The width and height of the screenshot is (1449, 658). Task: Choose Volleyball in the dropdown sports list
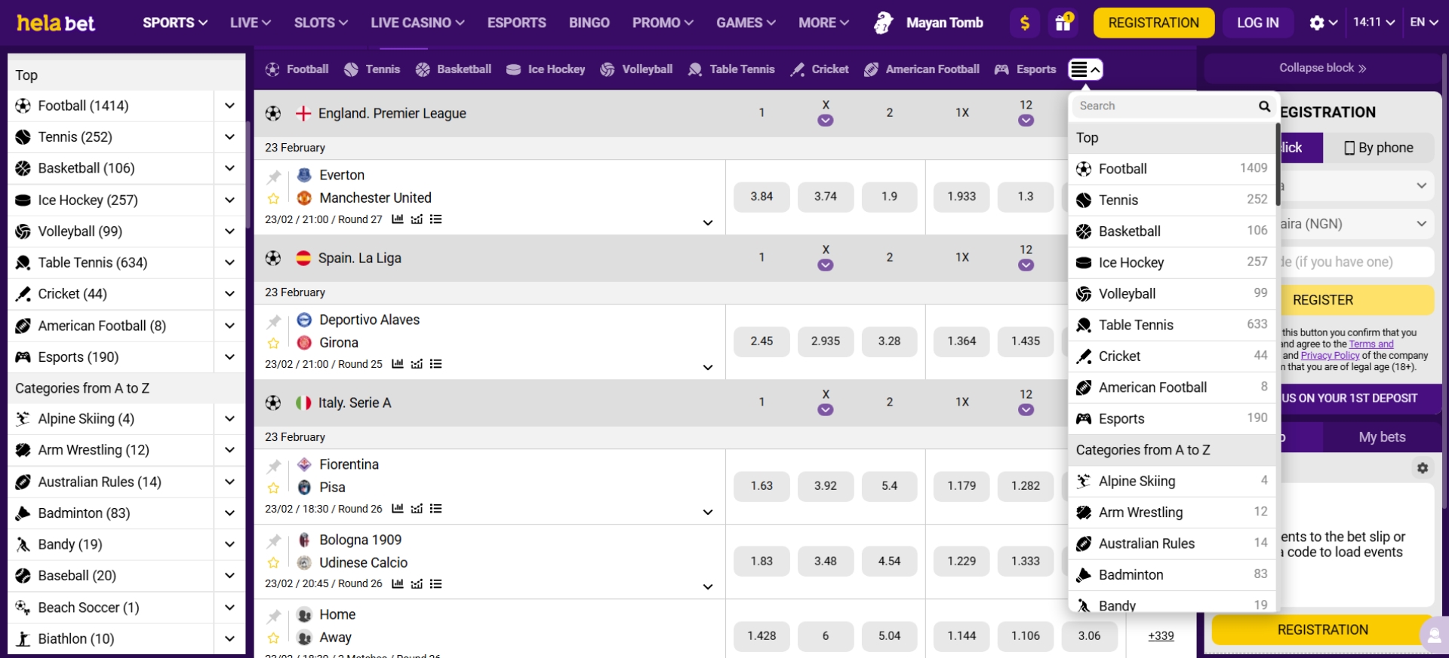pos(1171,294)
